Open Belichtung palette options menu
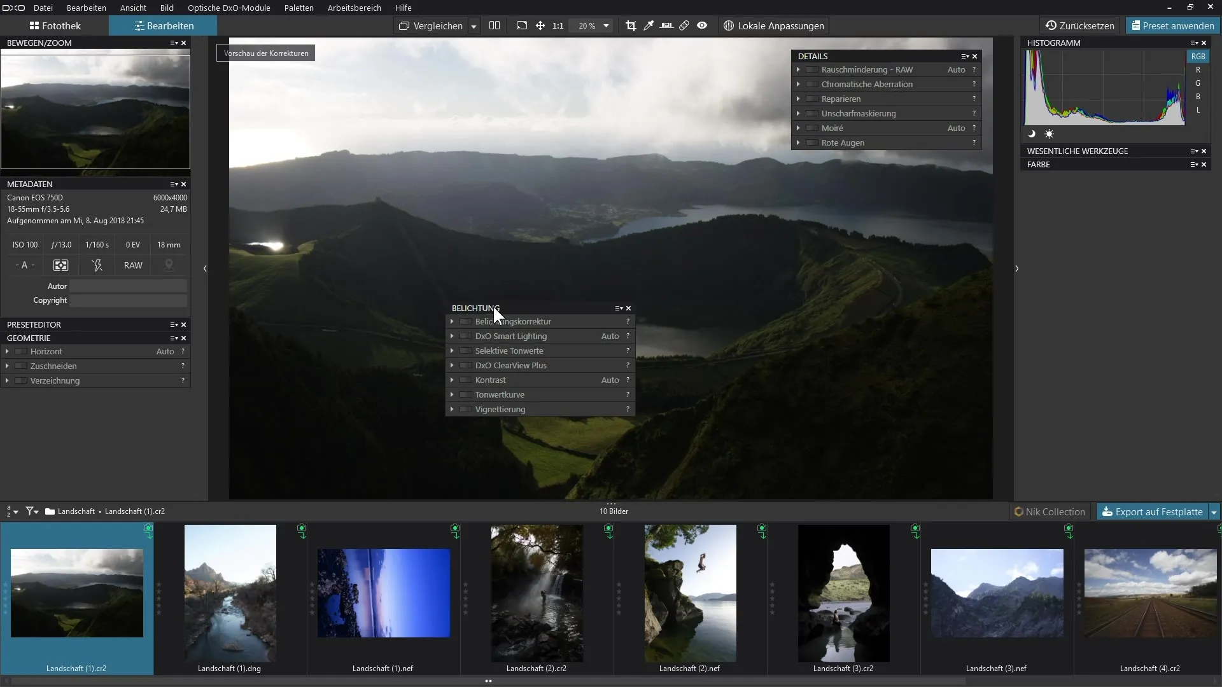The height and width of the screenshot is (687, 1222). point(619,308)
